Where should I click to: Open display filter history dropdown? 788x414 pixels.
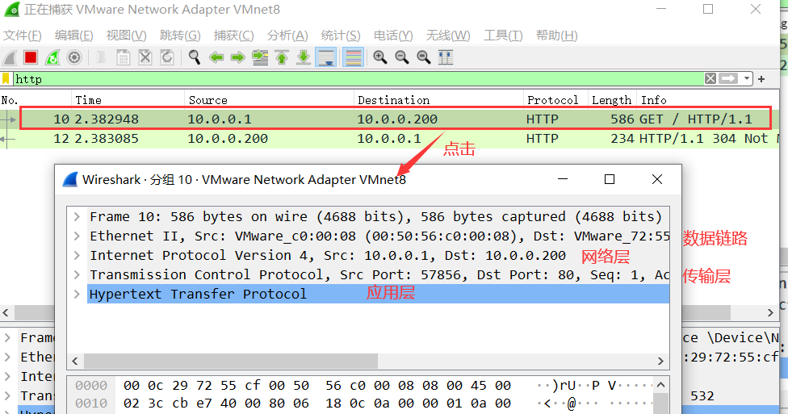pos(746,79)
